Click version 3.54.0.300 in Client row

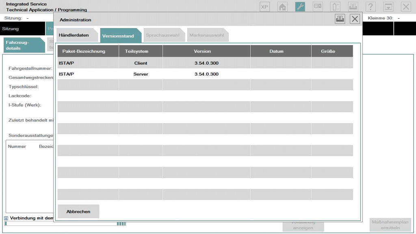click(x=206, y=63)
